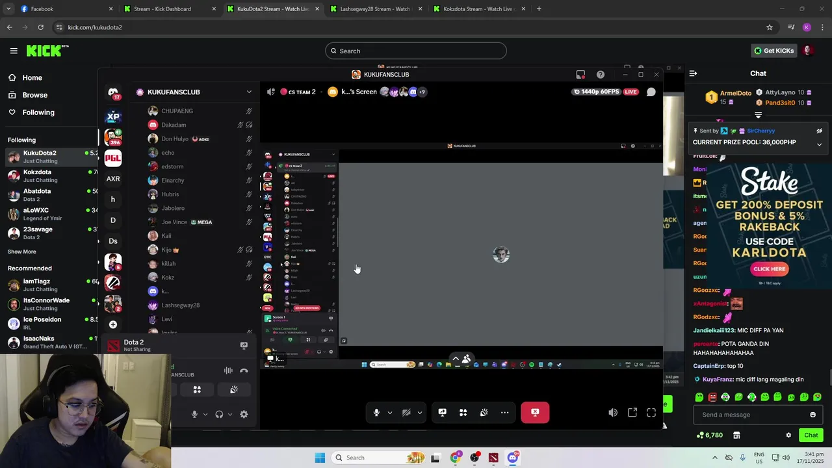Image resolution: width=832 pixels, height=468 pixels.
Task: Collapse the participants tray up arrow
Action: click(456, 359)
